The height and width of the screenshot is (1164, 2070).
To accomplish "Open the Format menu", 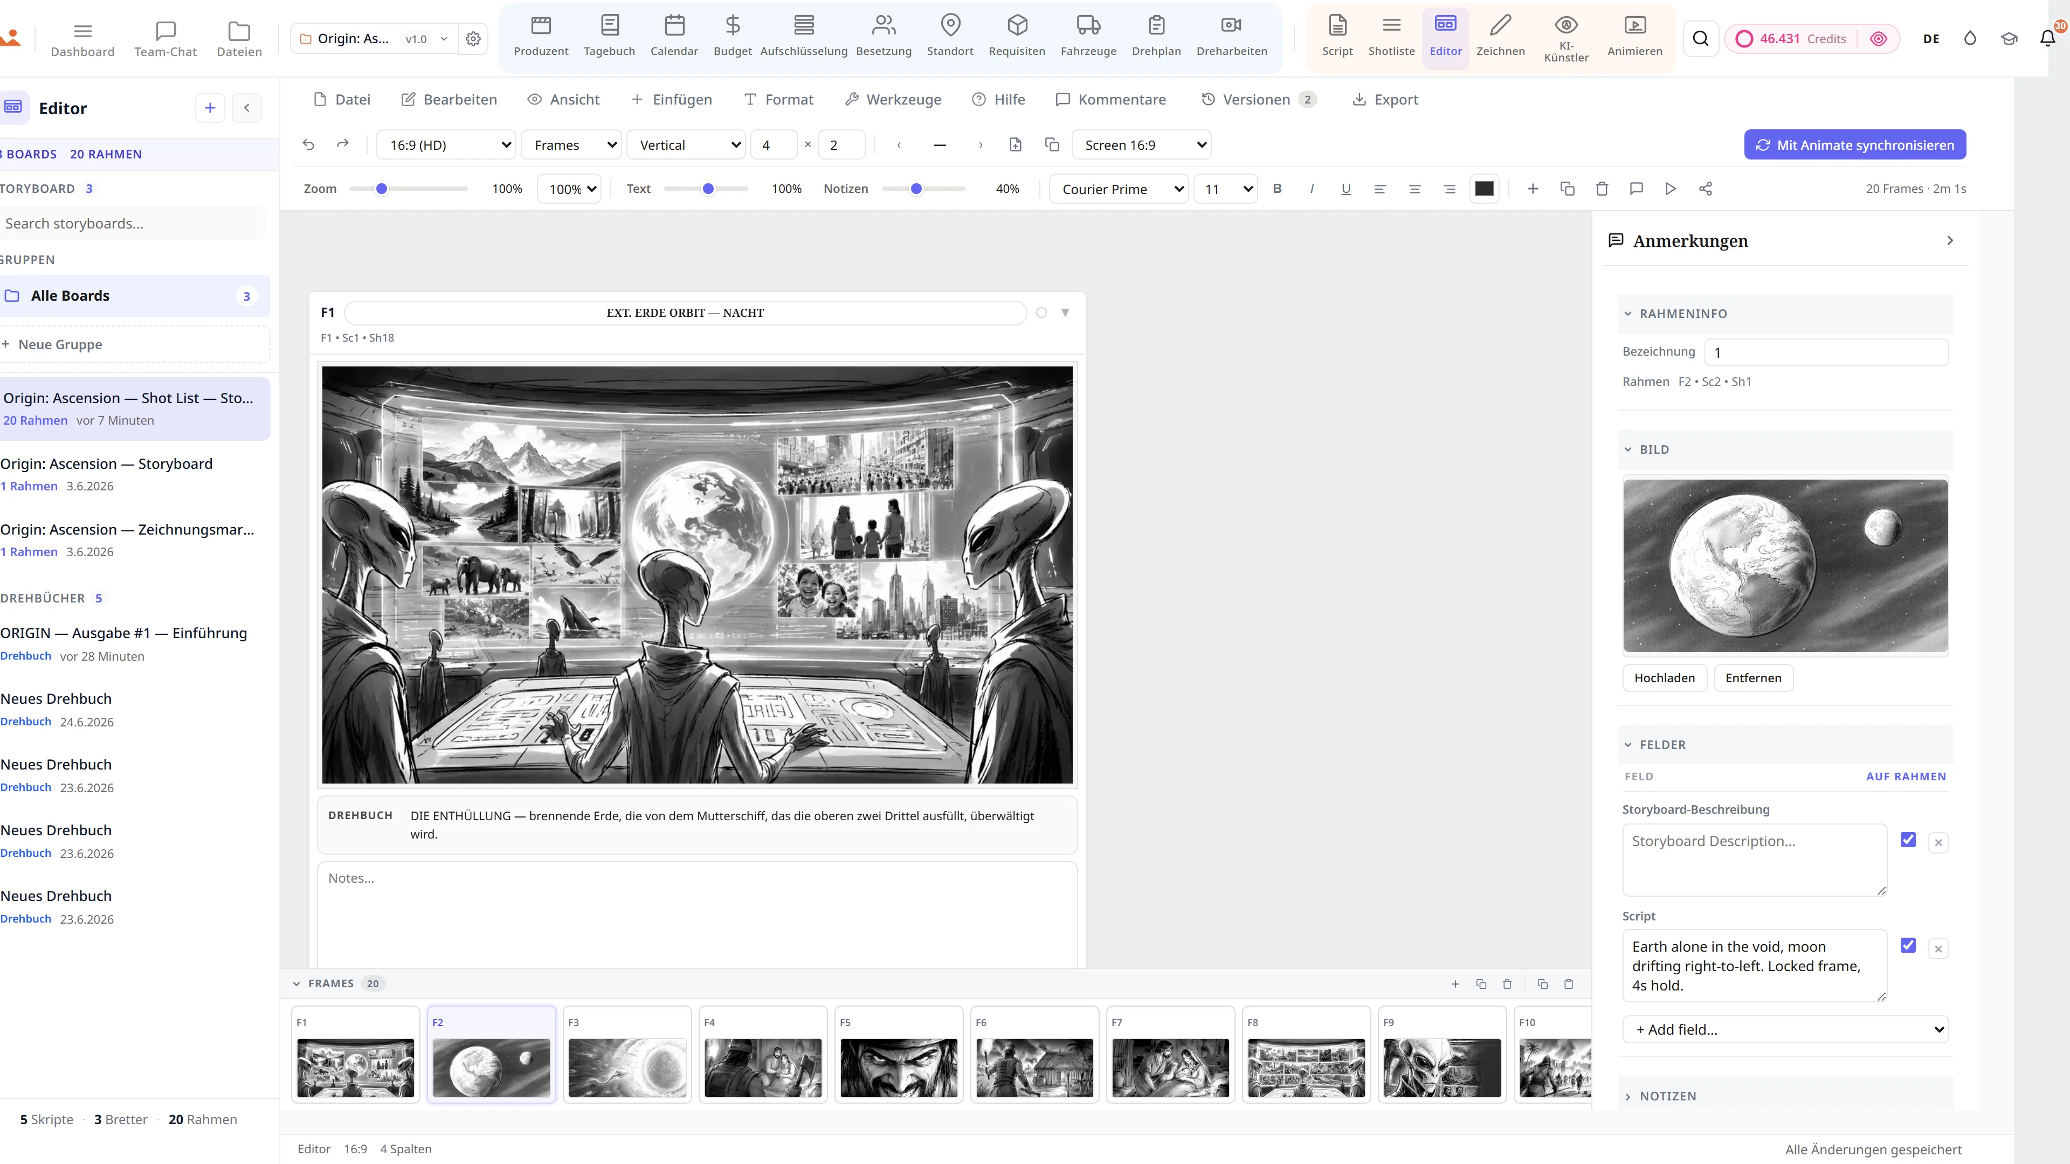I will click(778, 100).
